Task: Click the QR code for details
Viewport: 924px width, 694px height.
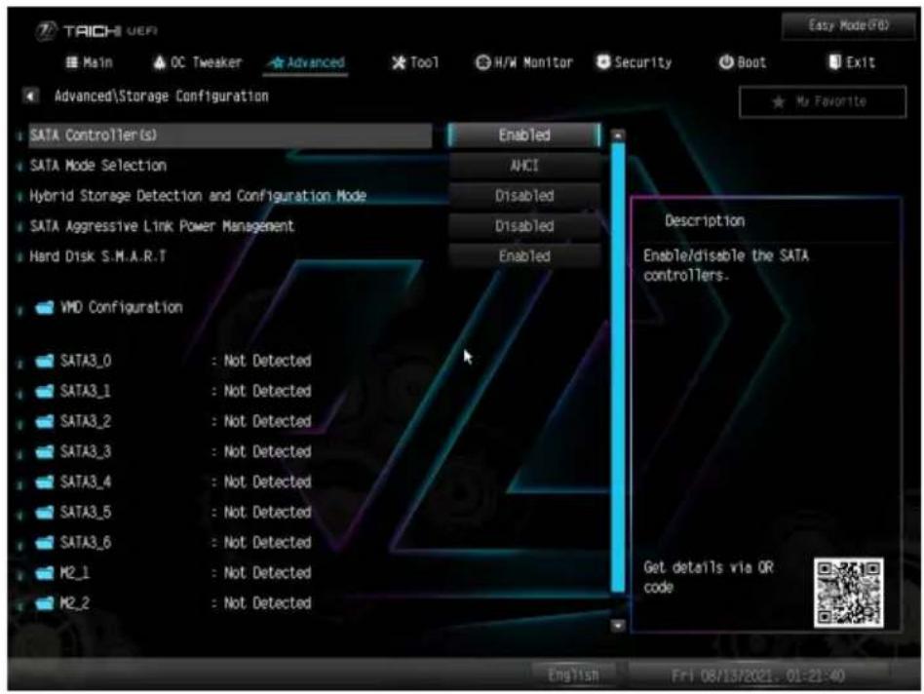Action: click(x=849, y=593)
